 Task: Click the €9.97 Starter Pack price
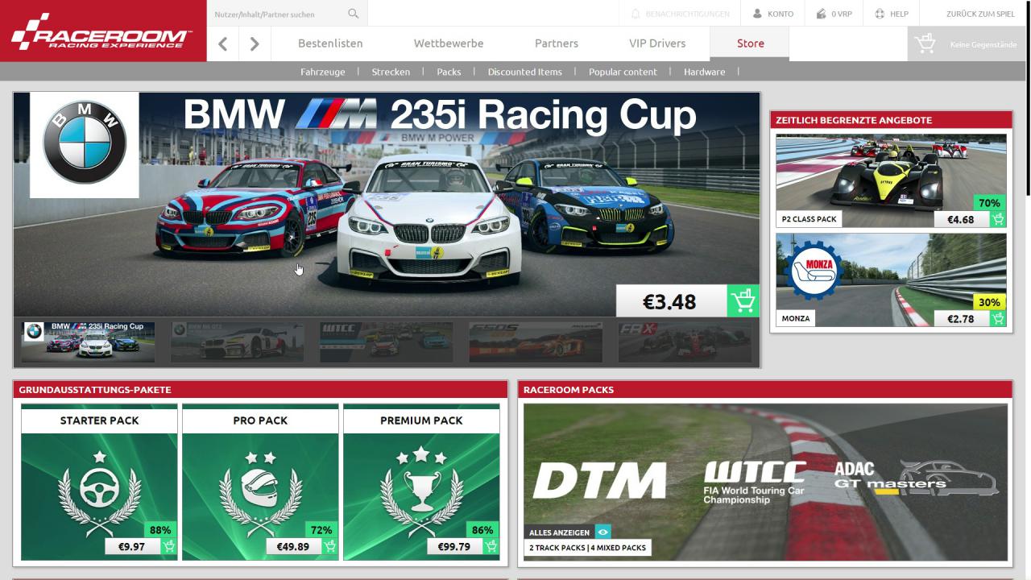coord(132,546)
